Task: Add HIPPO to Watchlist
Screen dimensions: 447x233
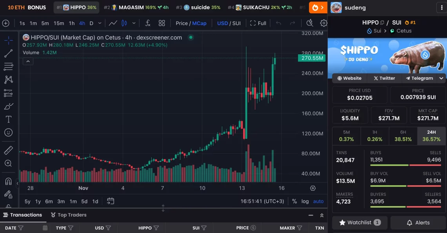Action: pyautogui.click(x=360, y=222)
